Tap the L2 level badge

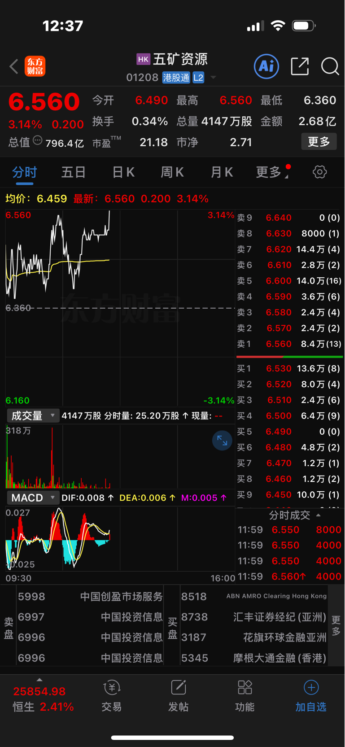(x=198, y=78)
